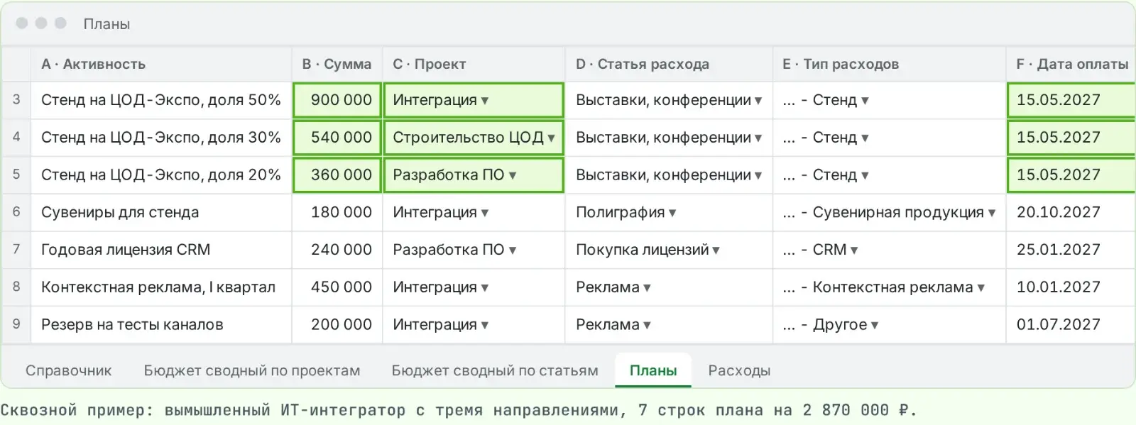The width and height of the screenshot is (1136, 425).
Task: Select cell Контекстная реклама, I квартал
Action: pos(161,287)
